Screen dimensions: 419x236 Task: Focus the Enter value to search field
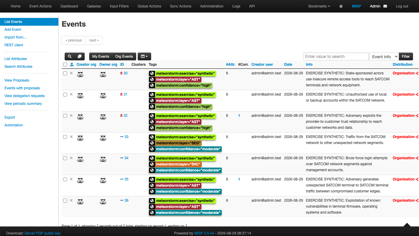click(336, 56)
